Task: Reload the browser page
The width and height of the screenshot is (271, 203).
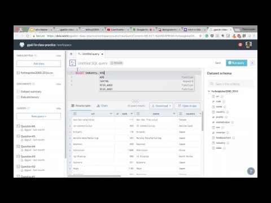Action: tap(28, 36)
